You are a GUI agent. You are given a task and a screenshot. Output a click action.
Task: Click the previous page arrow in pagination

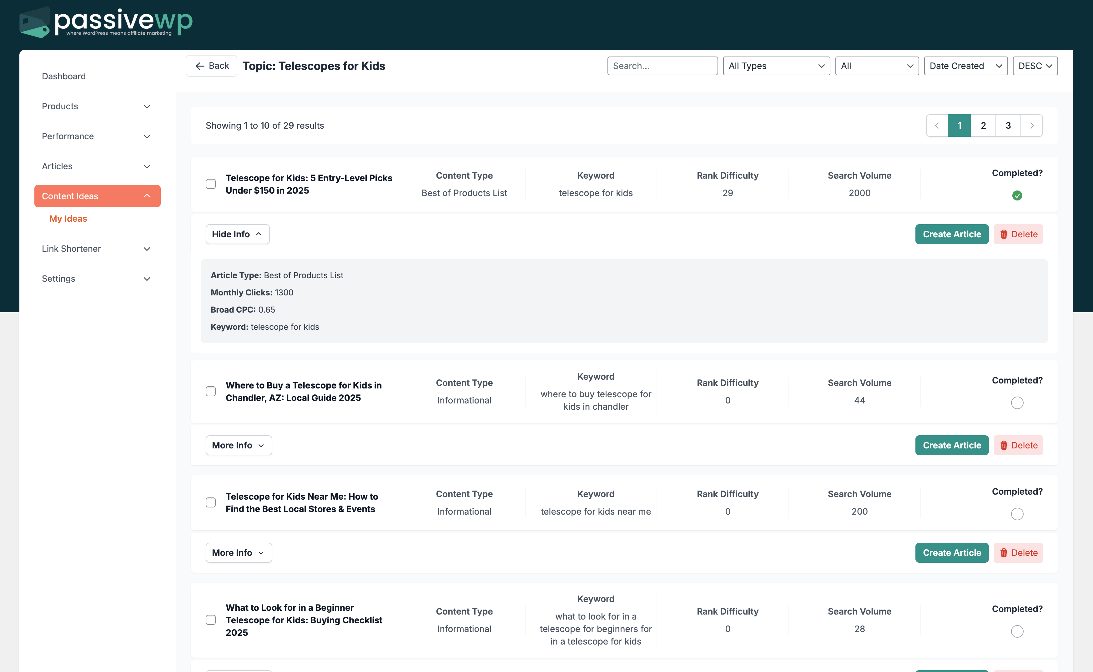[x=937, y=125]
